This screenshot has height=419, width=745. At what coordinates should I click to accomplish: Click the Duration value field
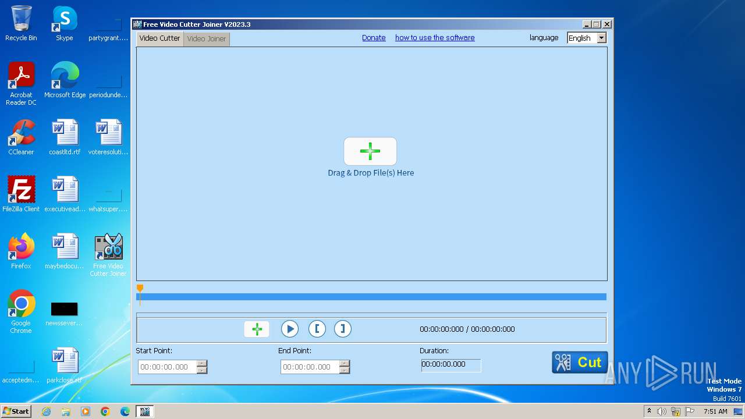point(451,365)
